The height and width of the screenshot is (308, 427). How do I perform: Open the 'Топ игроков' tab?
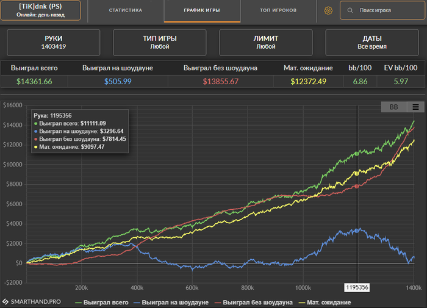278,10
